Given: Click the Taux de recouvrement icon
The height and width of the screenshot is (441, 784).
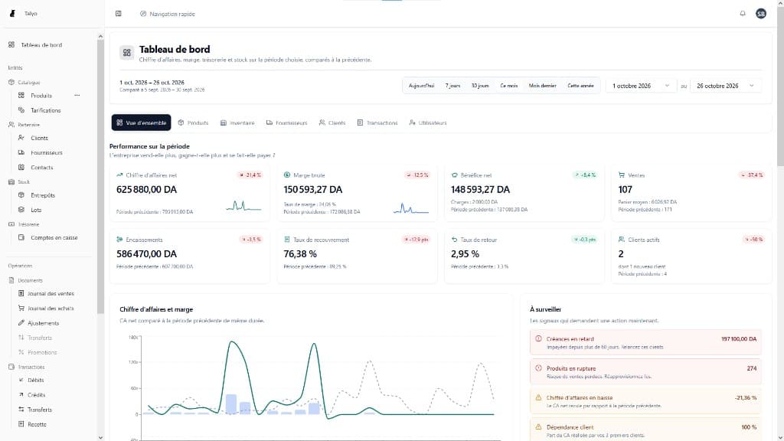Looking at the screenshot, I should [287, 240].
